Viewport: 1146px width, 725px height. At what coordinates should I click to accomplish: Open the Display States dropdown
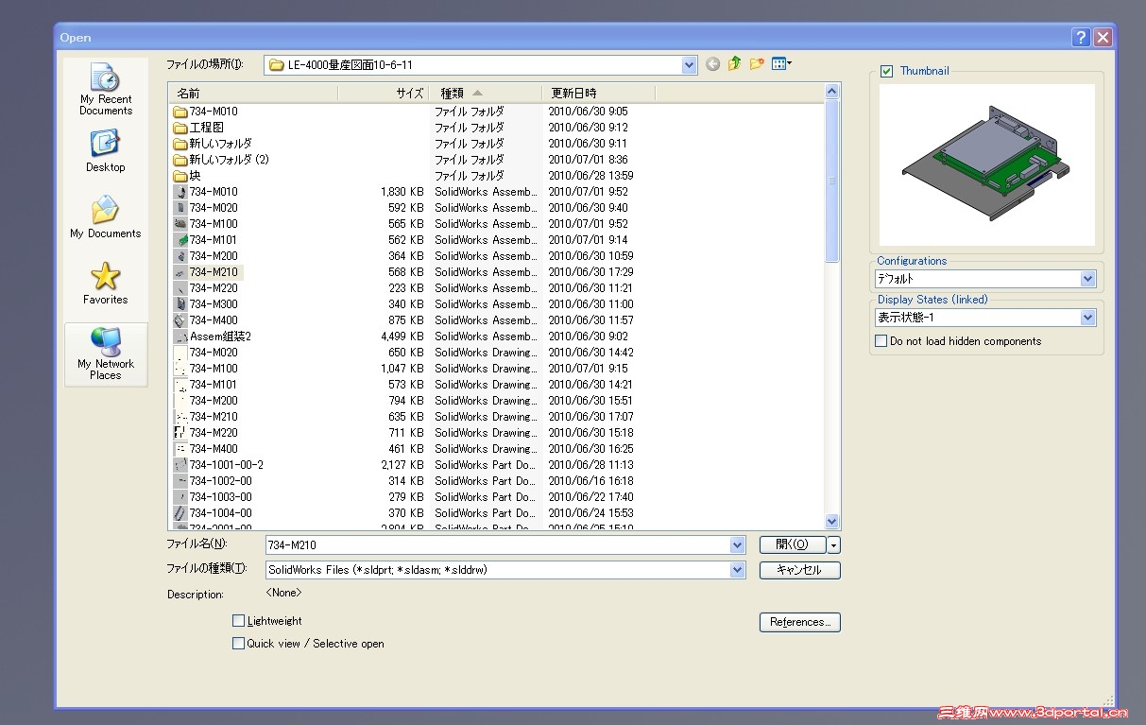coord(1087,318)
